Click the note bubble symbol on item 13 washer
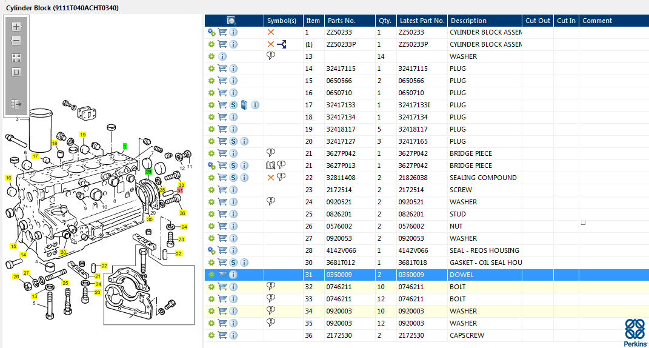 271,56
